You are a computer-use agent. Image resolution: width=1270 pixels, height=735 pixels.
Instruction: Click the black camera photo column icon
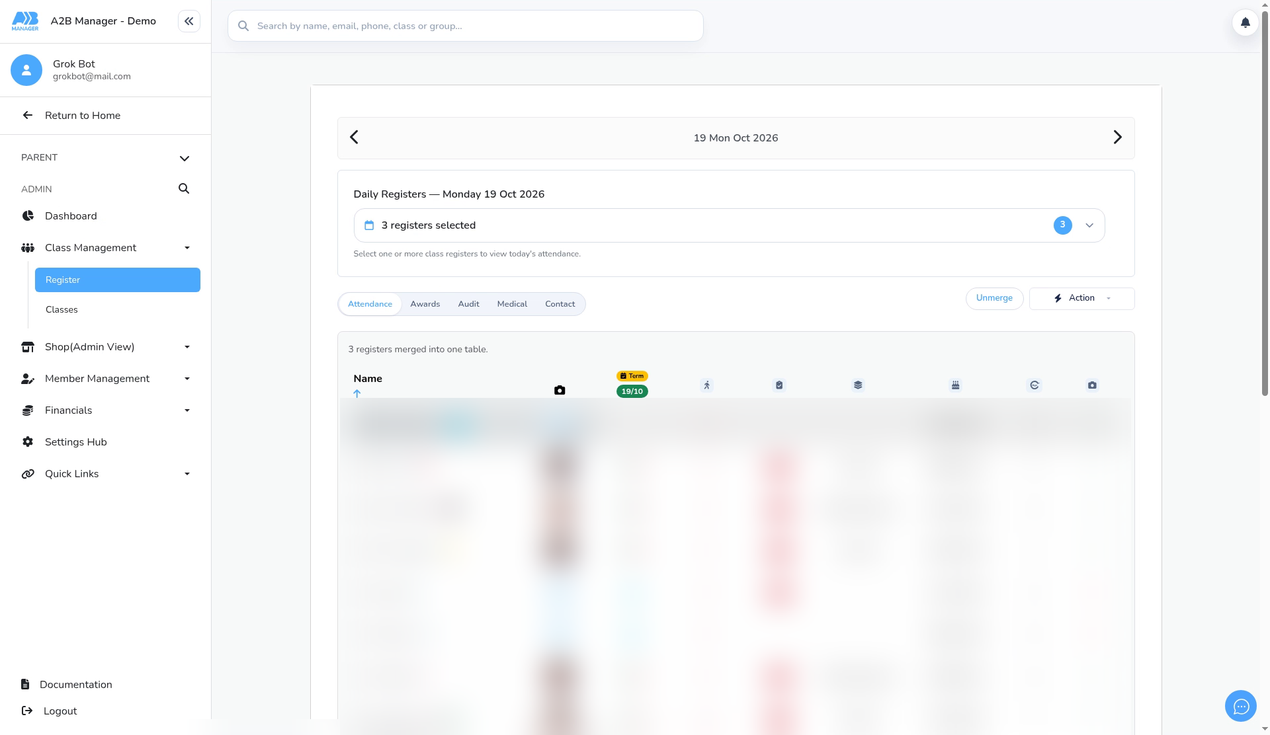click(560, 391)
